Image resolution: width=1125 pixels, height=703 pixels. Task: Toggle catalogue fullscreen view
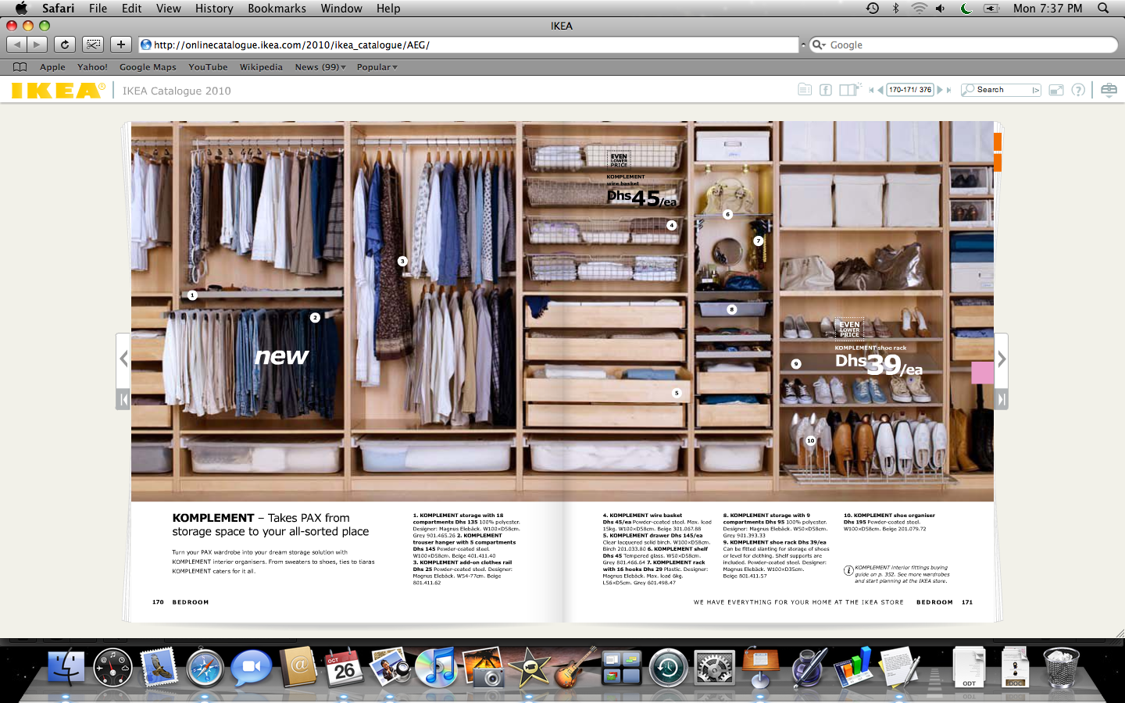(x=1056, y=90)
